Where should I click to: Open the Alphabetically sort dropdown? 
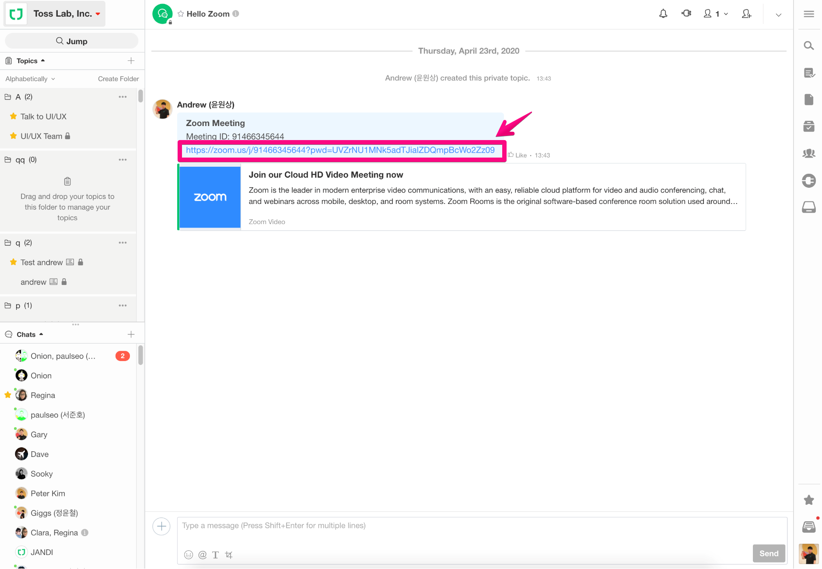pyautogui.click(x=30, y=79)
